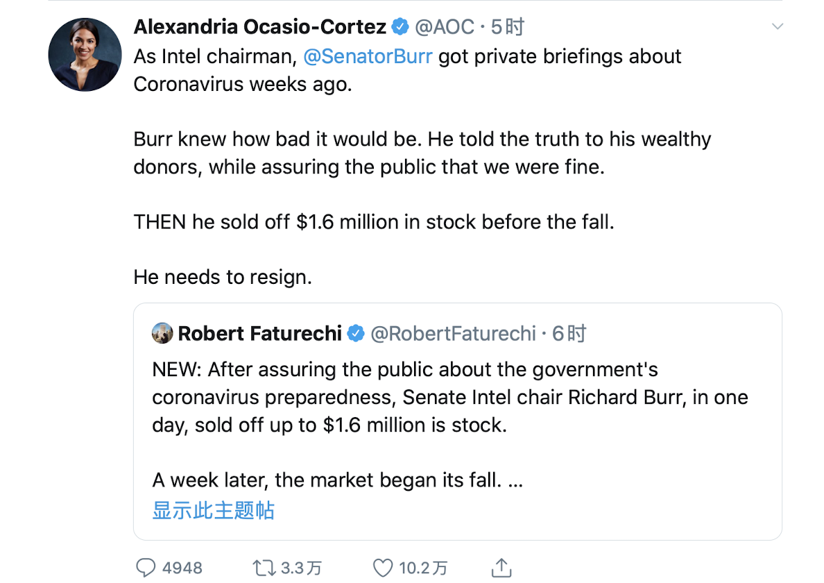Click Robert Faturechi's small avatar
The width and height of the screenshot is (824, 583).
click(162, 334)
